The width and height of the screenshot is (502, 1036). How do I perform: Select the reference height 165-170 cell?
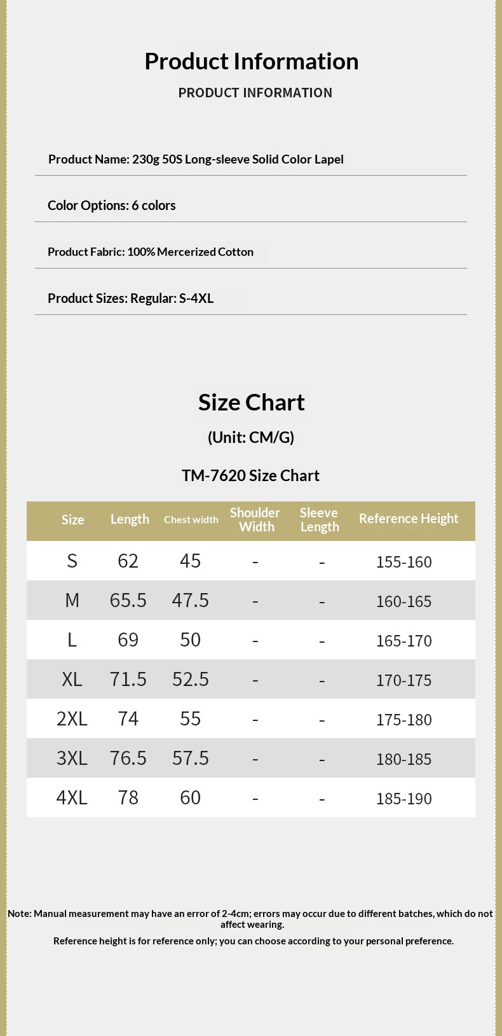(x=404, y=641)
